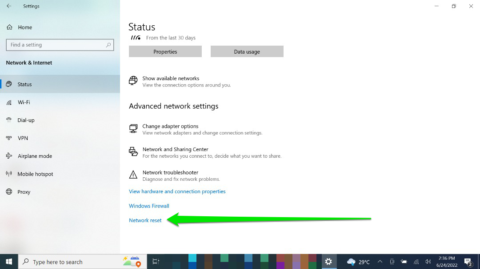Click the Proxy globe icon in sidebar
This screenshot has width=480, height=269.
[9, 192]
